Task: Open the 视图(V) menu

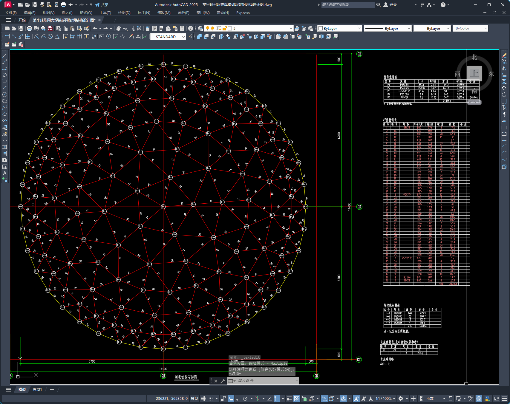Action: pos(48,13)
